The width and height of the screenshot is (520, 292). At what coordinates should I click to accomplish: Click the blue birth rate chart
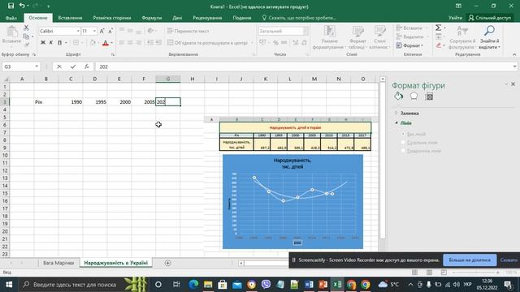pyautogui.click(x=292, y=202)
